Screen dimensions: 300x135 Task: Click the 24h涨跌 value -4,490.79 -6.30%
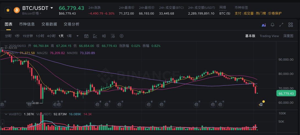[x=101, y=13]
